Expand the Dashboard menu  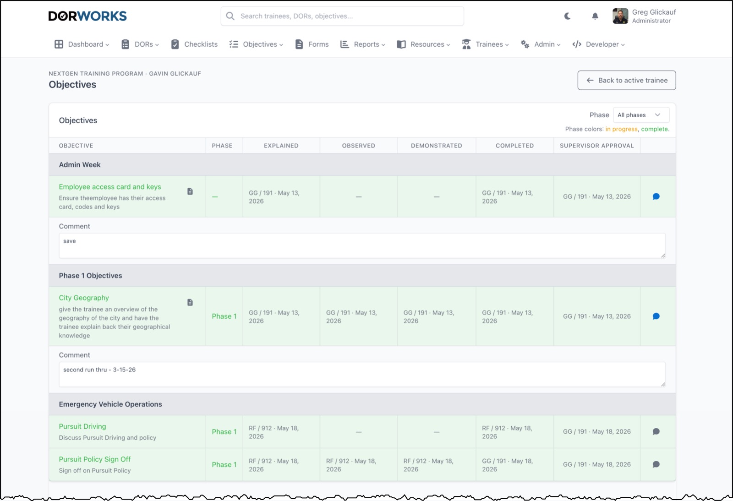82,44
